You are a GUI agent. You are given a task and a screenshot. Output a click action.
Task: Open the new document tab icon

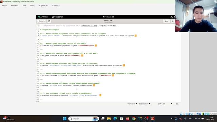click(49, 21)
